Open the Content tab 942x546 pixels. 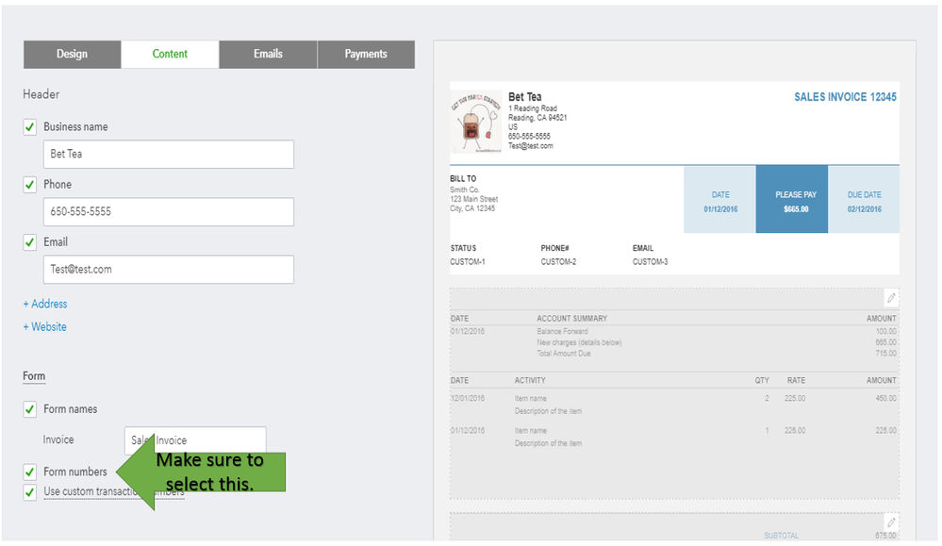170,54
